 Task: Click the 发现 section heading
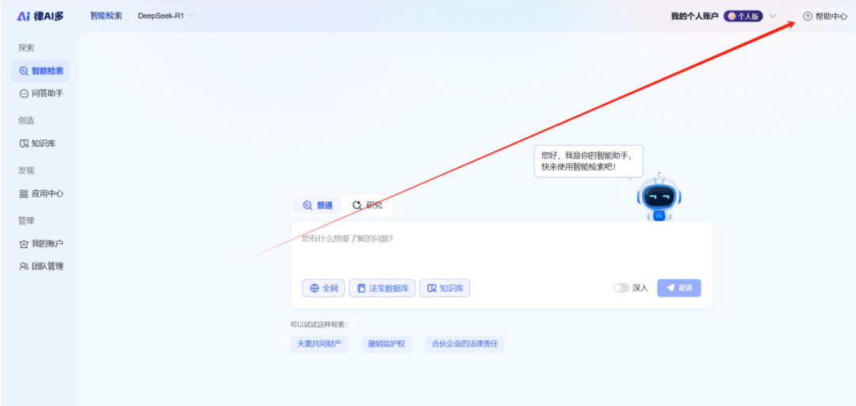click(26, 170)
